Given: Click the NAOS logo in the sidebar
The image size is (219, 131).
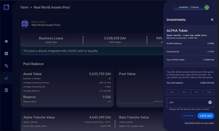Looking at the screenshot, I should pyautogui.click(x=6, y=7).
